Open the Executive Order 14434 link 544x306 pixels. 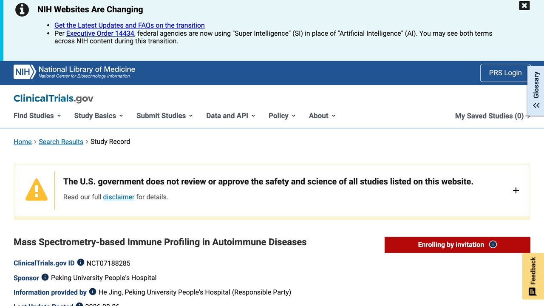[x=100, y=33]
